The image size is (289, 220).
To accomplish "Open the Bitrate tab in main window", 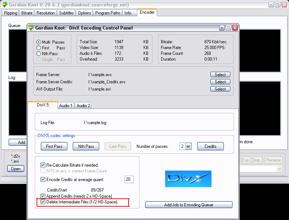I will (27, 13).
